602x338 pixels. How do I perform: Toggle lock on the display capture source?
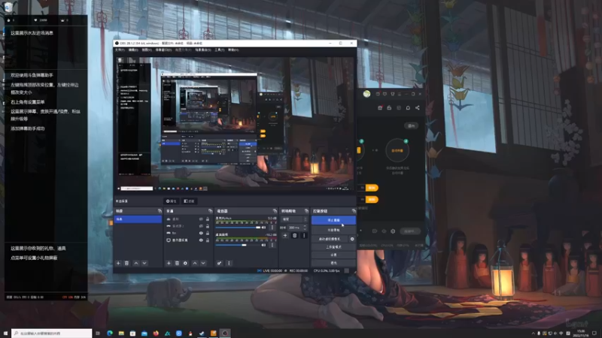tap(208, 240)
